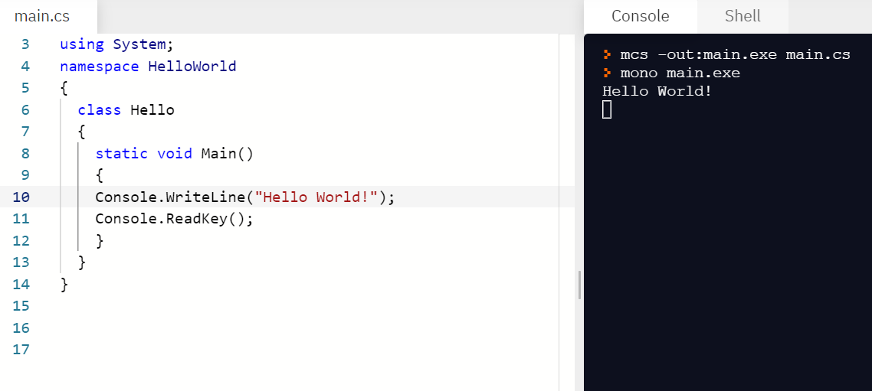Click the console cursor block

tap(607, 109)
